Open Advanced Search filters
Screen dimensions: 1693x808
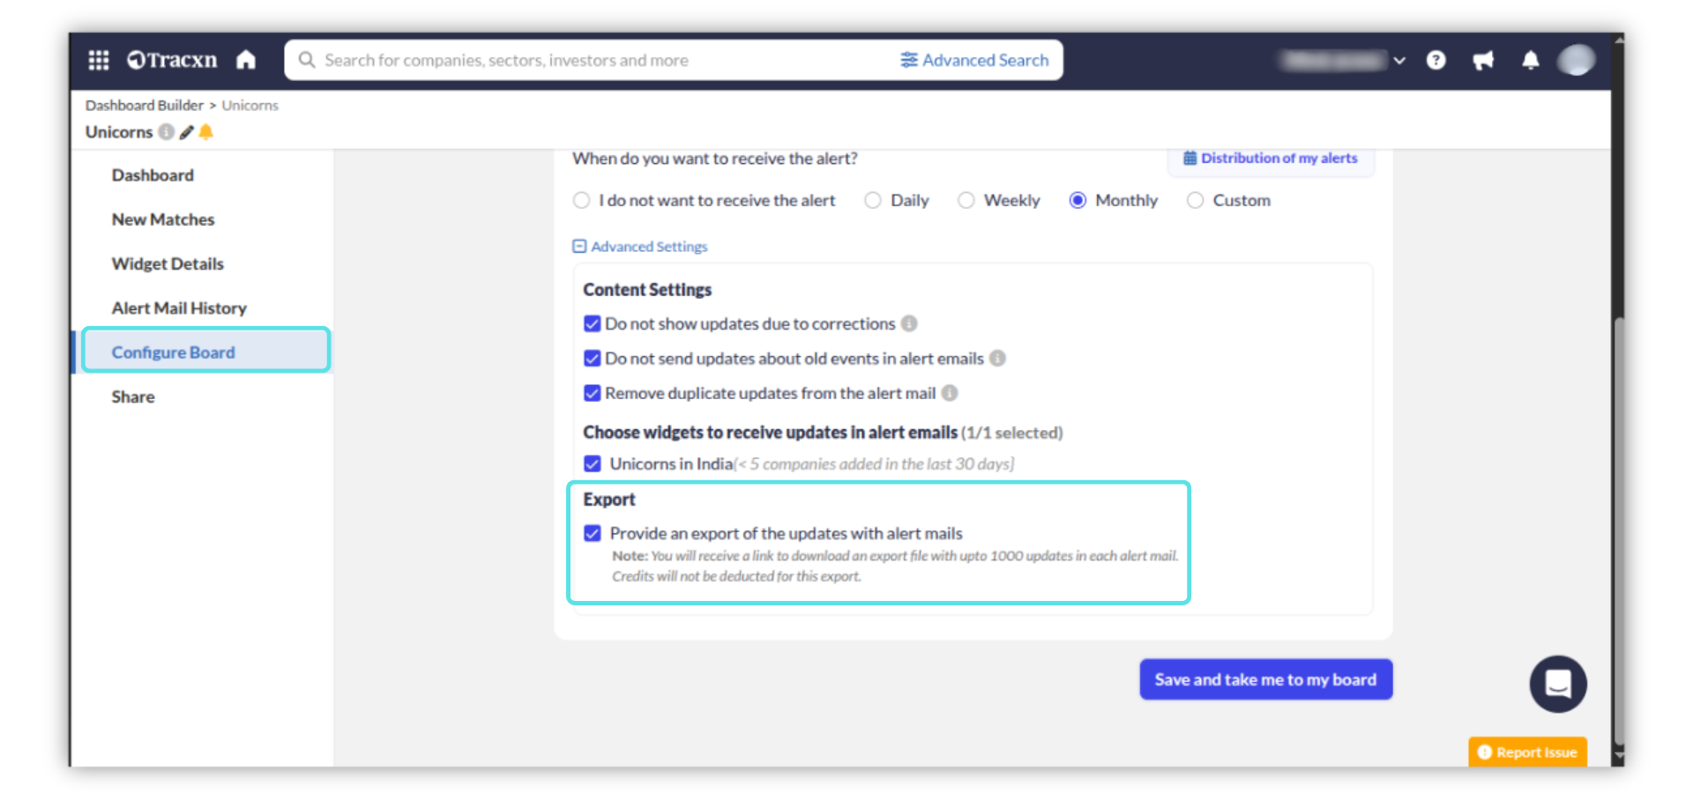point(974,60)
